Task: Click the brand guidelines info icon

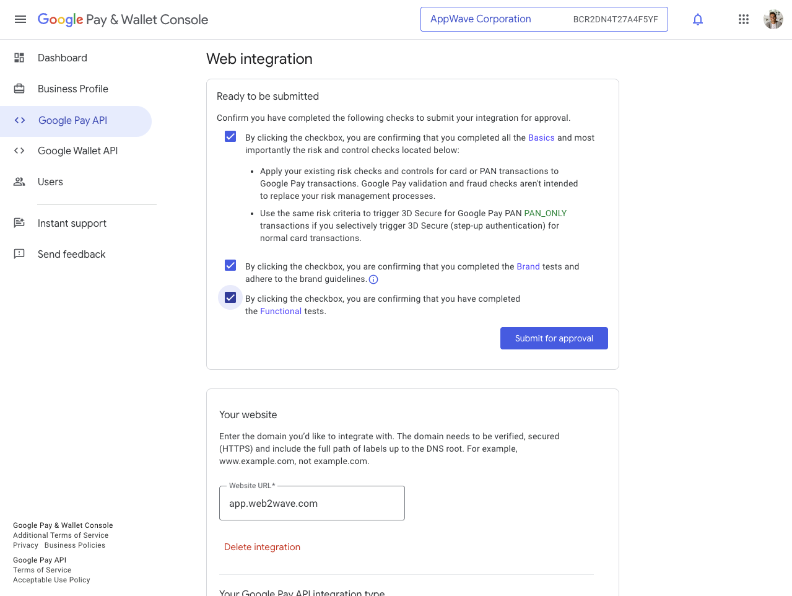Action: pyautogui.click(x=373, y=279)
